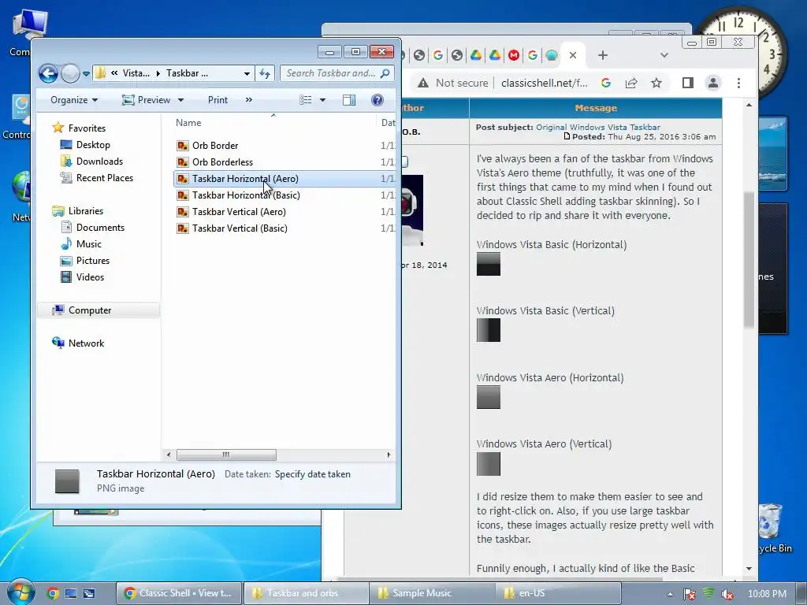Select the Orb Borderless file
Screen dimensions: 807x605
222,162
